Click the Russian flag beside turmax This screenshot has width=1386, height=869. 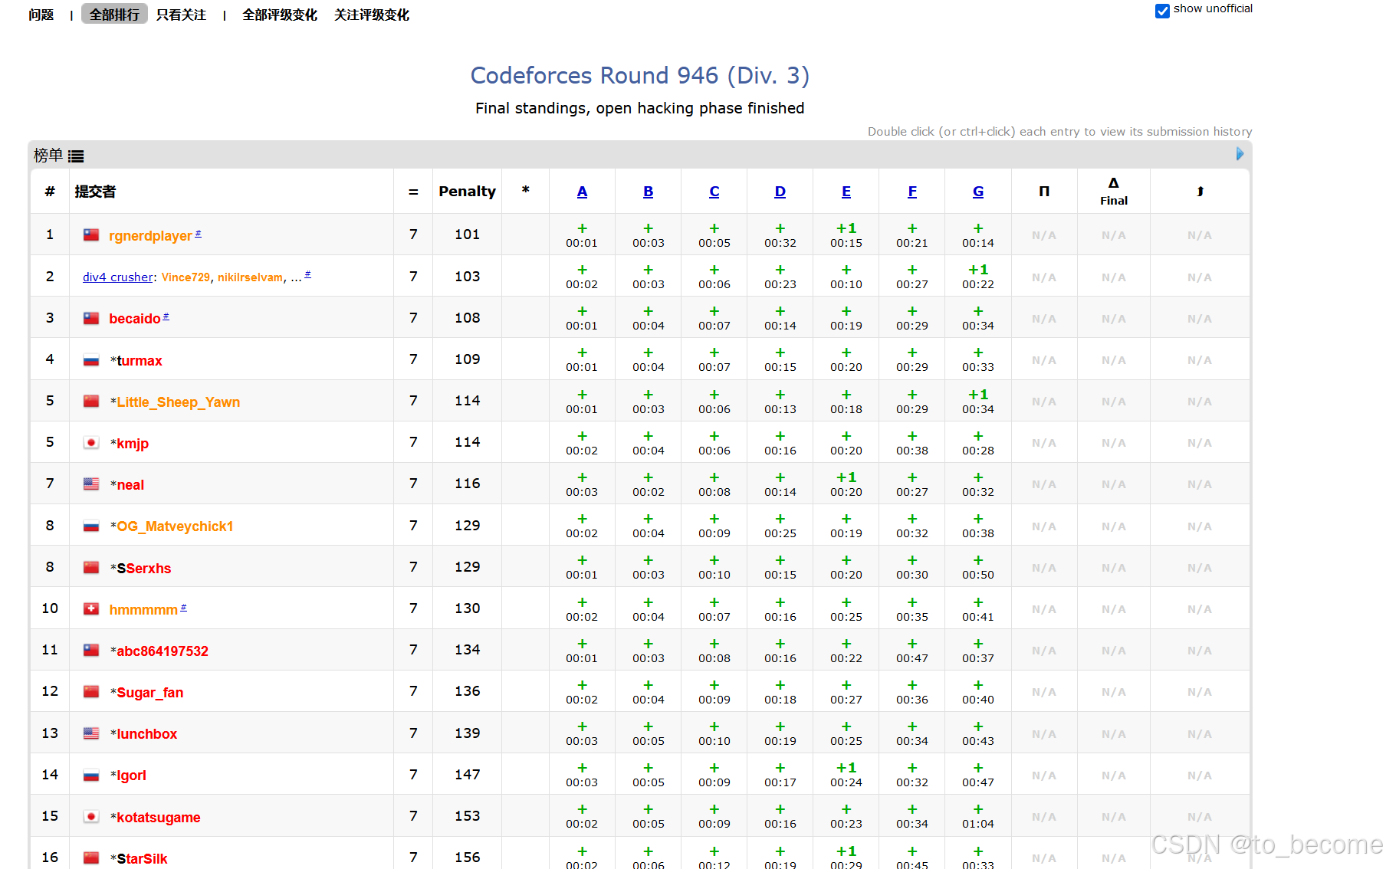(91, 360)
